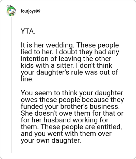
Task: Click the line 'You seem to think your daughter'
Action: point(72,93)
